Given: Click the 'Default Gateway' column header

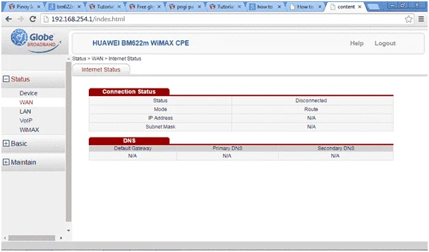Looking at the screenshot, I should pyautogui.click(x=133, y=148).
